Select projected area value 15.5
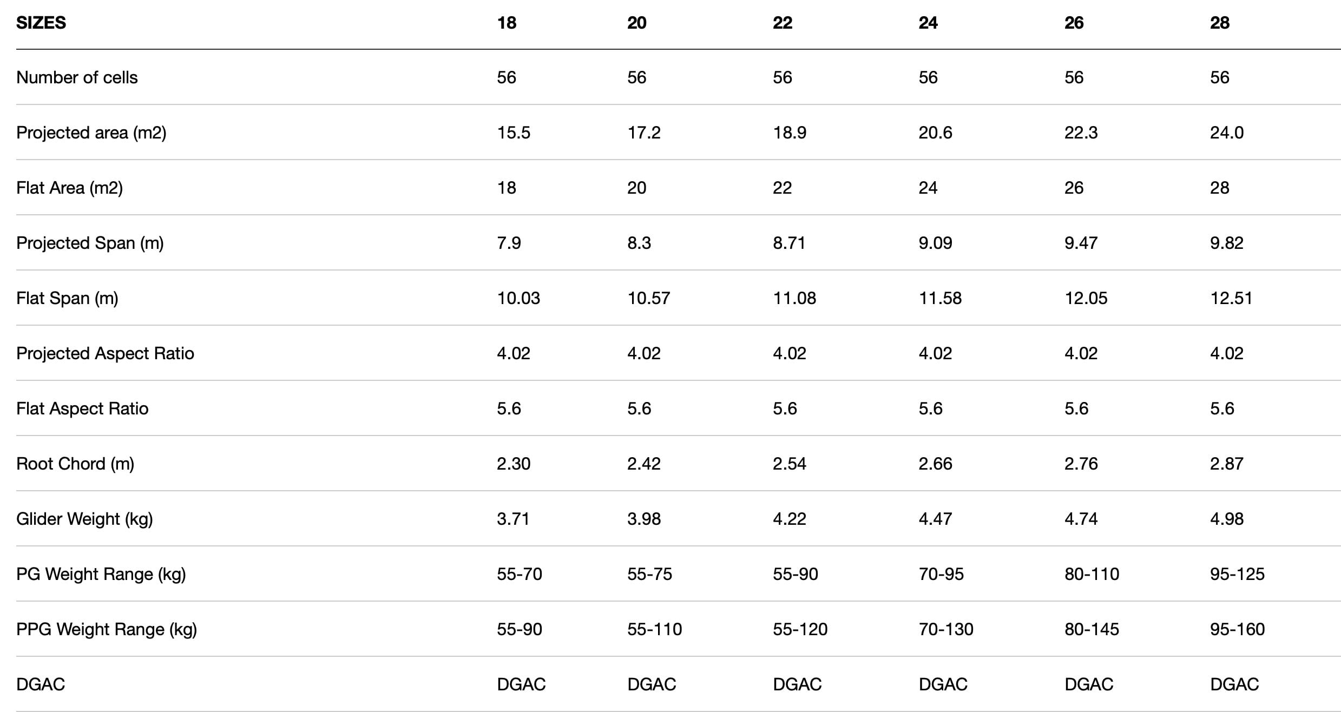 pos(514,133)
